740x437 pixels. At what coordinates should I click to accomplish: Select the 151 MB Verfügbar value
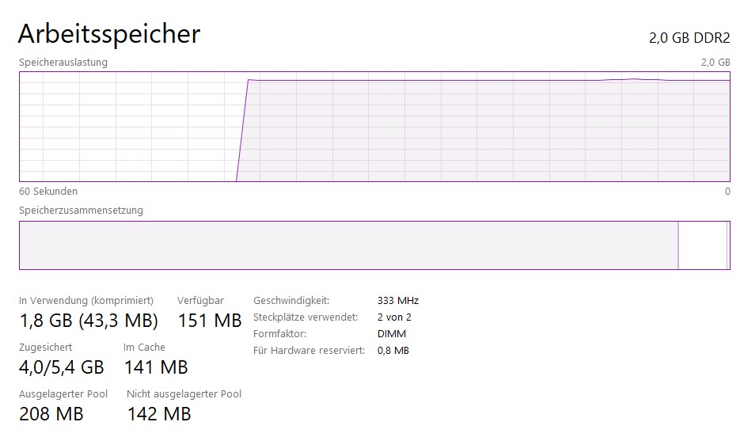[210, 321]
